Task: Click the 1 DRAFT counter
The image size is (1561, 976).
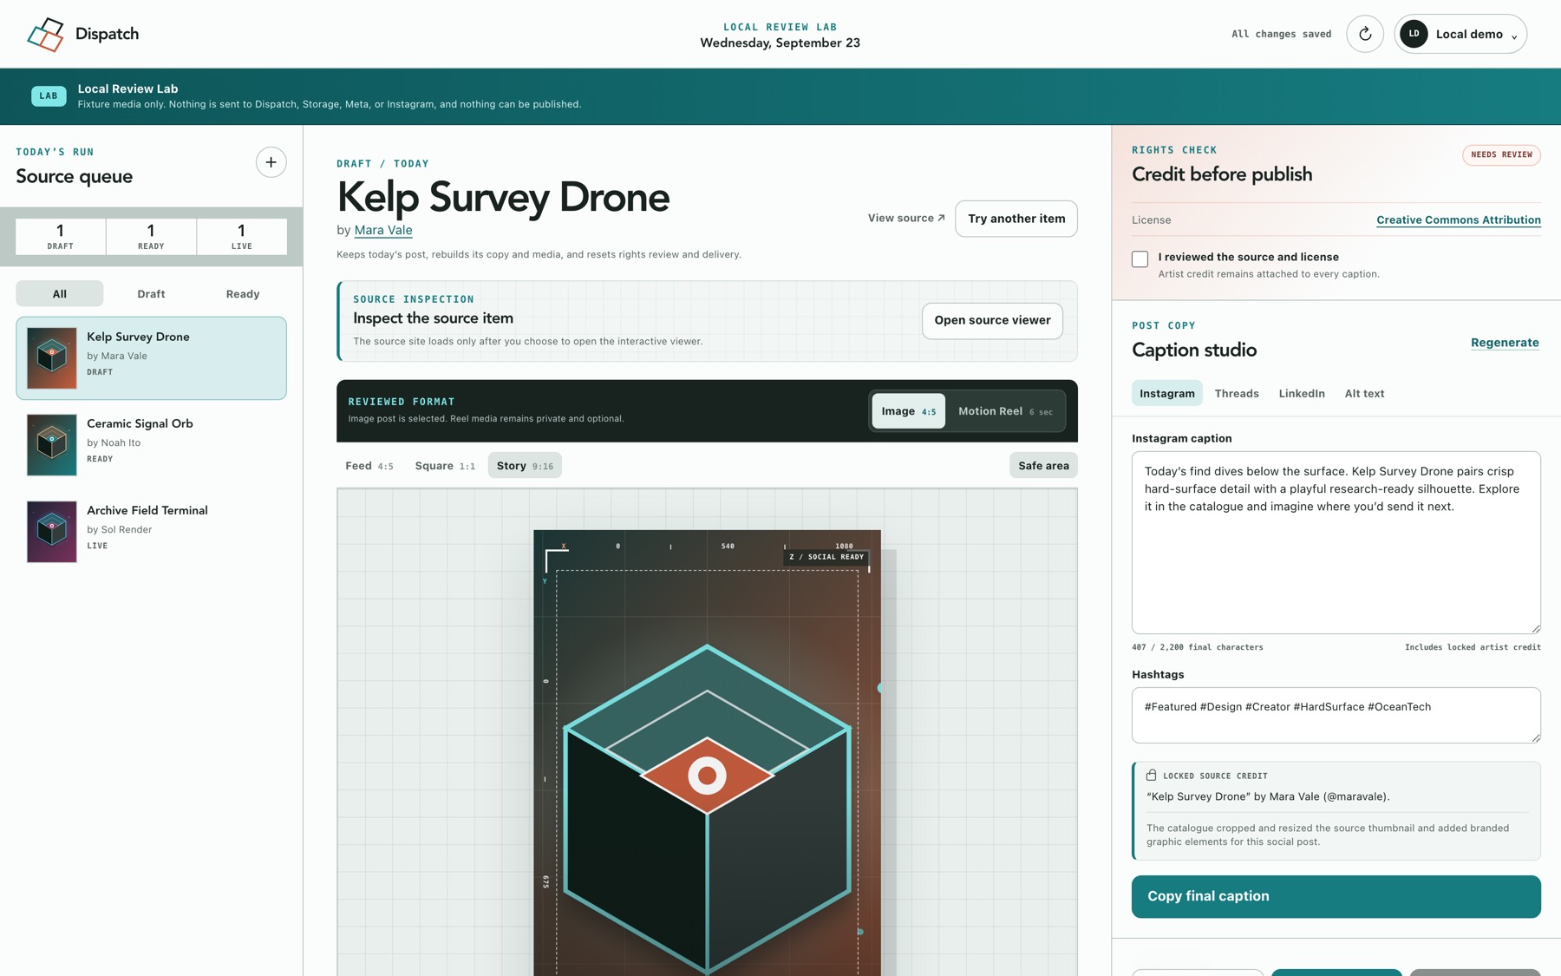Action: click(60, 236)
